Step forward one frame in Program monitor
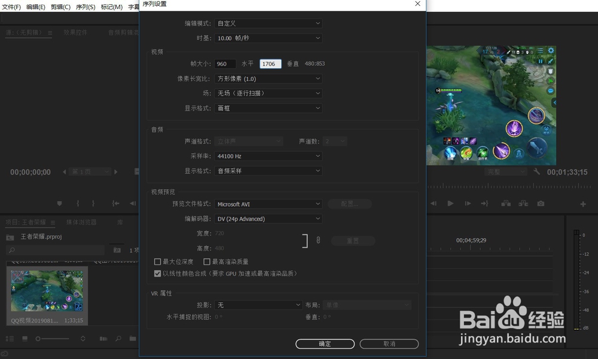Image resolution: width=598 pixels, height=359 pixels. [x=468, y=203]
